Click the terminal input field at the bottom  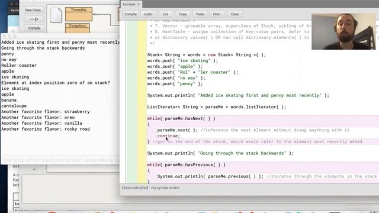click(60, 160)
